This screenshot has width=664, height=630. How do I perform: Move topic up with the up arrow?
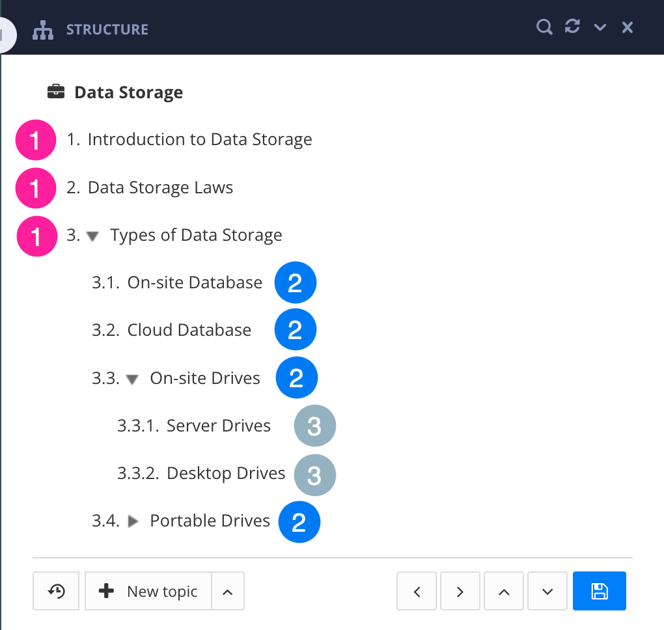click(503, 591)
